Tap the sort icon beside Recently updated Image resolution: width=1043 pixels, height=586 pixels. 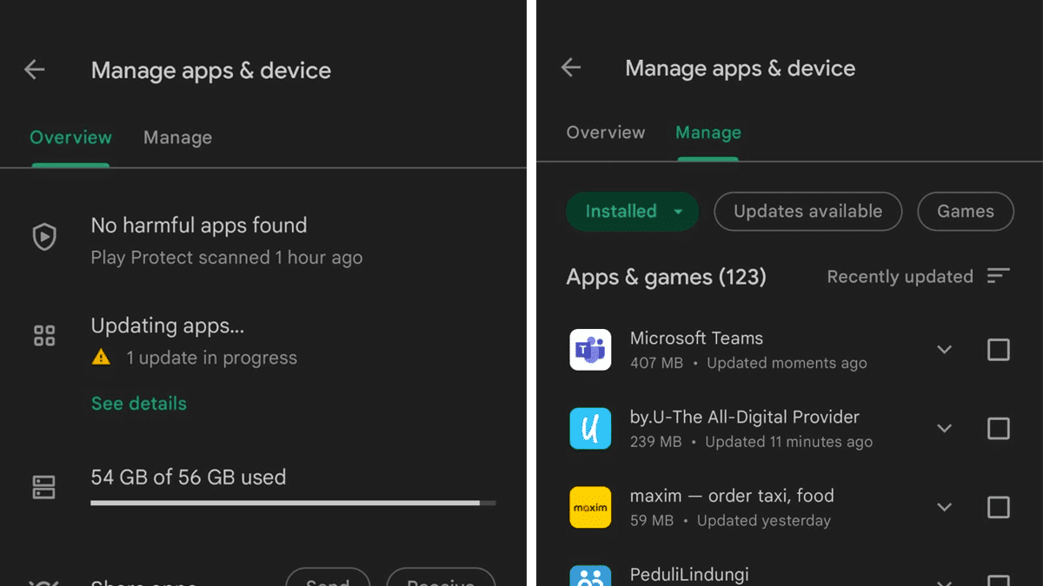999,276
